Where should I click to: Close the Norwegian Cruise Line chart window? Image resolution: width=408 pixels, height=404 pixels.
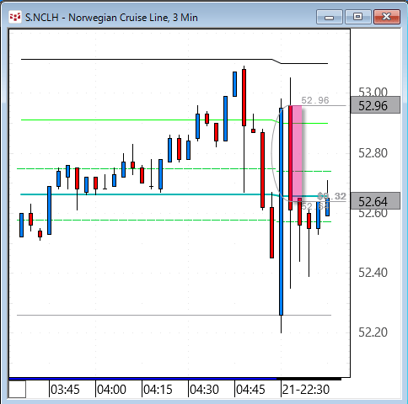[387, 17]
